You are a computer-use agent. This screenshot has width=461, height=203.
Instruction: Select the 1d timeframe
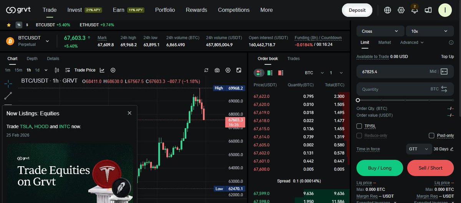[38, 70]
